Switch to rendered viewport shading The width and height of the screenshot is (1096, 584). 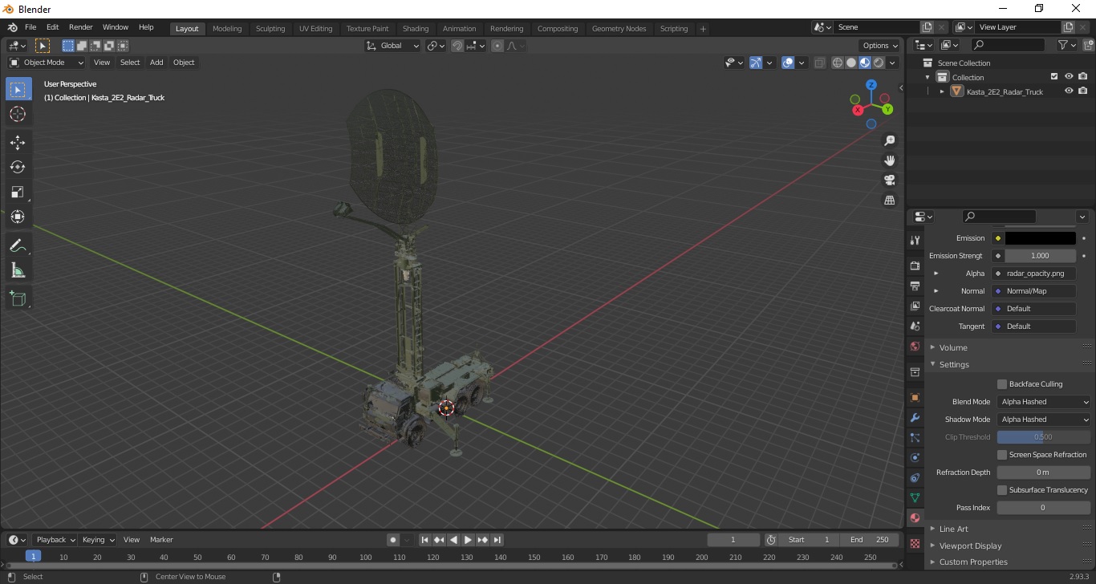(x=879, y=63)
